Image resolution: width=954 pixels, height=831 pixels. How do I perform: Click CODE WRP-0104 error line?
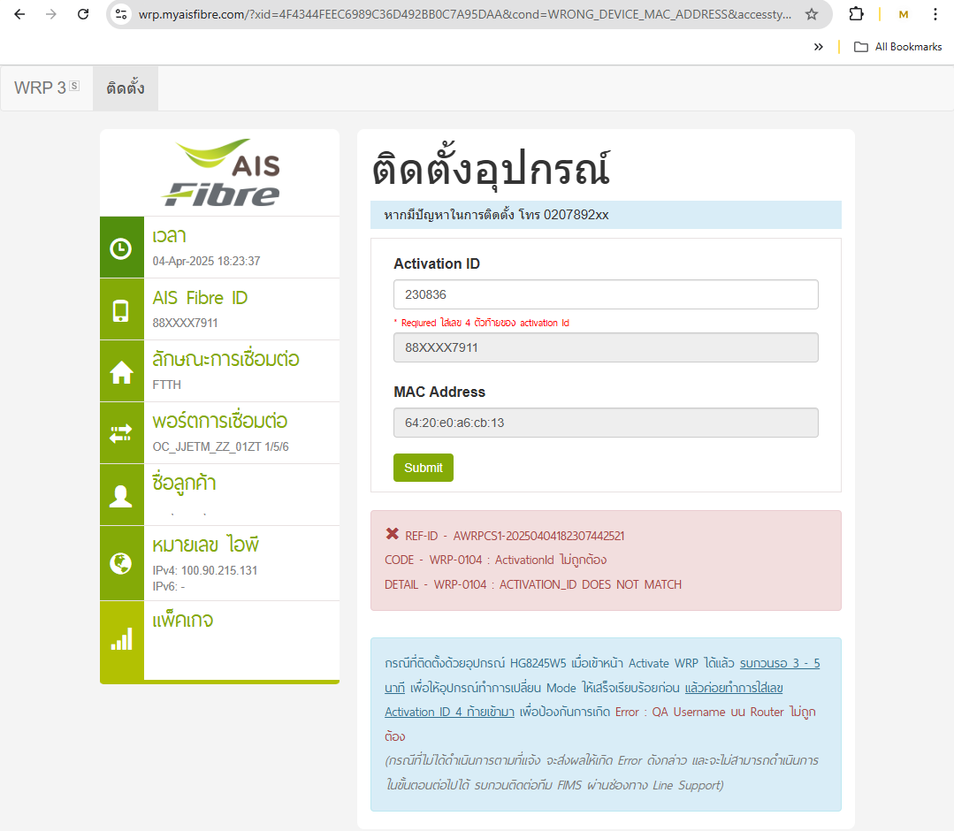tap(495, 560)
